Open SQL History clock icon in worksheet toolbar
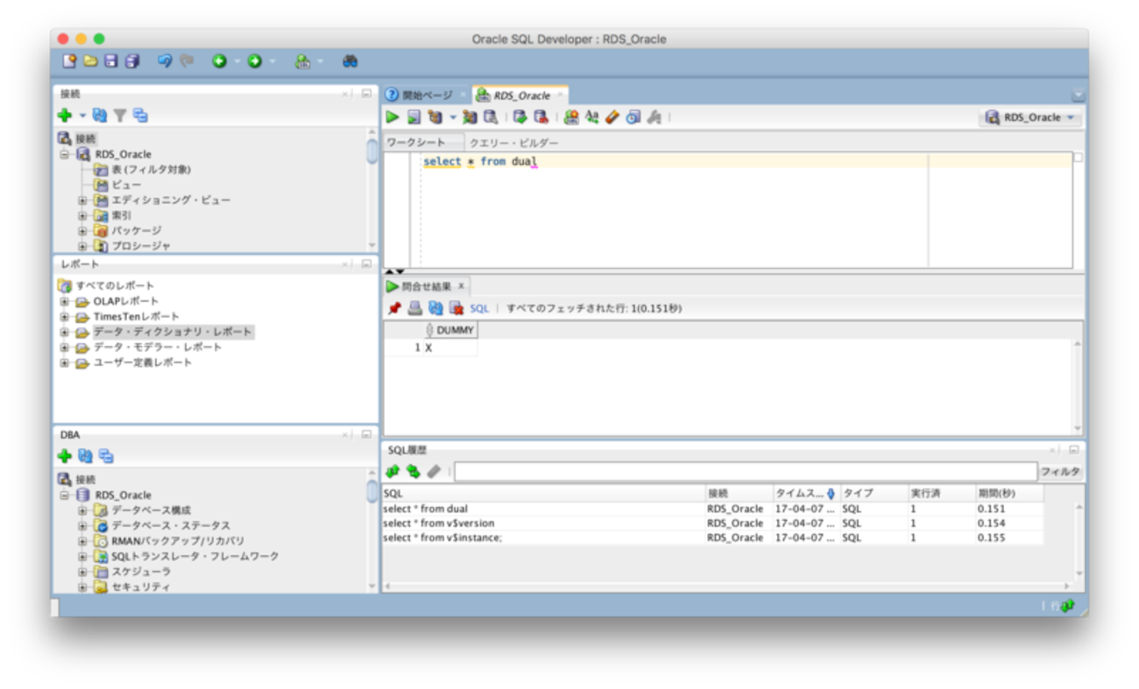Screen dimensions: 1139x689 (x=633, y=117)
